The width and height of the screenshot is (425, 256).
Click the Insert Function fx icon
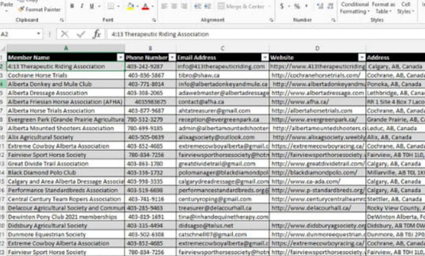[x=97, y=34]
